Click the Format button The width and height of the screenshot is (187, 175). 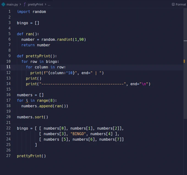(179, 4)
